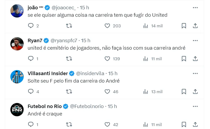
Task: Bookmark the Futebol no Rio tweet
Action: 184,124
